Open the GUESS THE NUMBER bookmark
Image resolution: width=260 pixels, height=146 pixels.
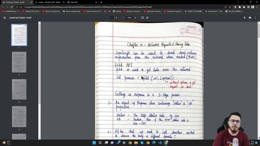click(x=194, y=11)
